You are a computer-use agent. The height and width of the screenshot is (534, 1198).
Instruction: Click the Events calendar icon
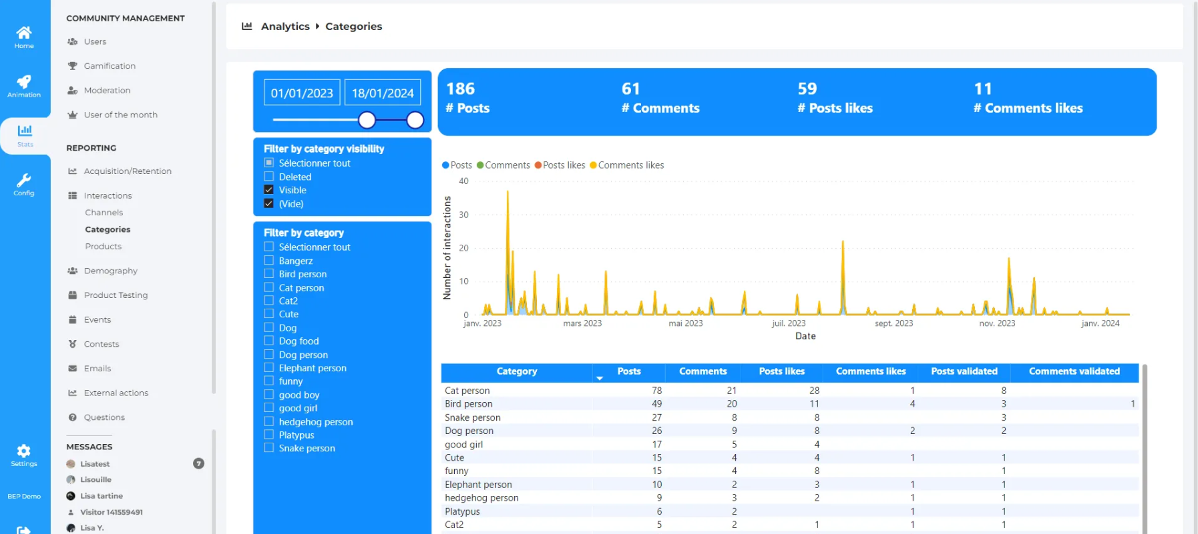pyautogui.click(x=73, y=320)
